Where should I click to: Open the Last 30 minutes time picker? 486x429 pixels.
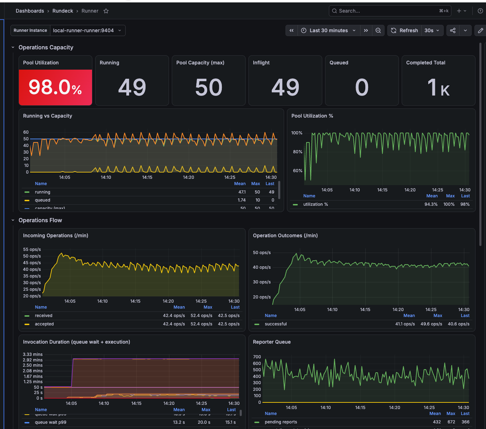[329, 30]
